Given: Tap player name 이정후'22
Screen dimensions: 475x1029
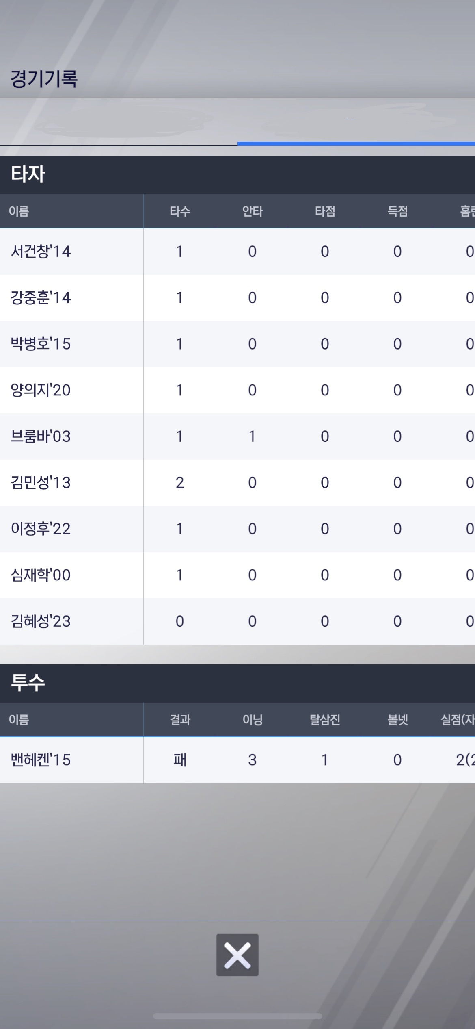Looking at the screenshot, I should tap(41, 529).
